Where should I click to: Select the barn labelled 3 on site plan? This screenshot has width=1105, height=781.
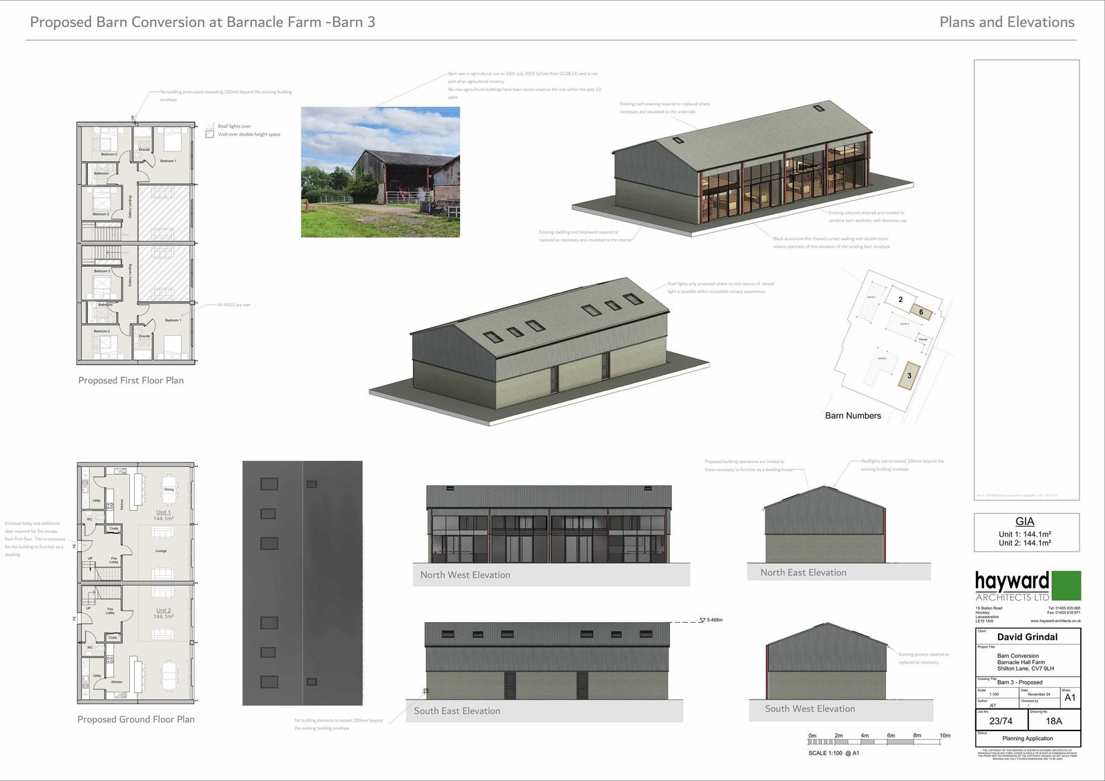pos(910,375)
